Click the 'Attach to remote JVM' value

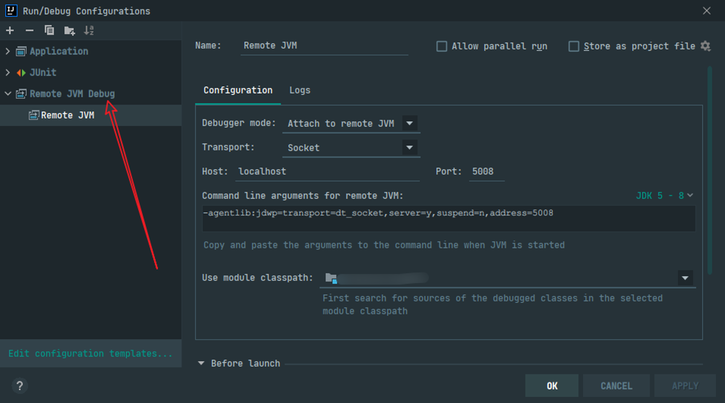coord(341,124)
